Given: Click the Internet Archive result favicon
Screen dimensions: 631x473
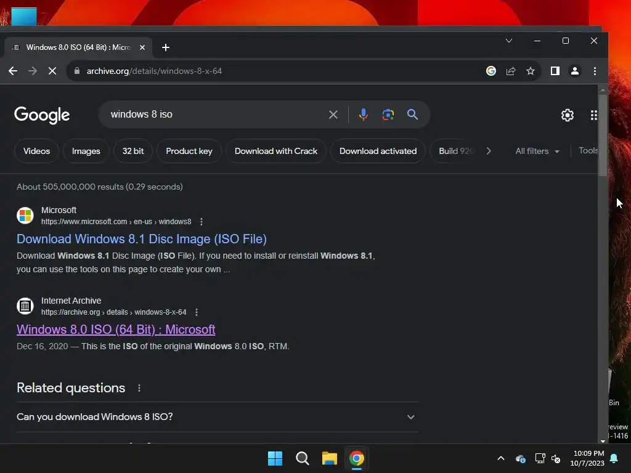Looking at the screenshot, I should click(x=25, y=305).
